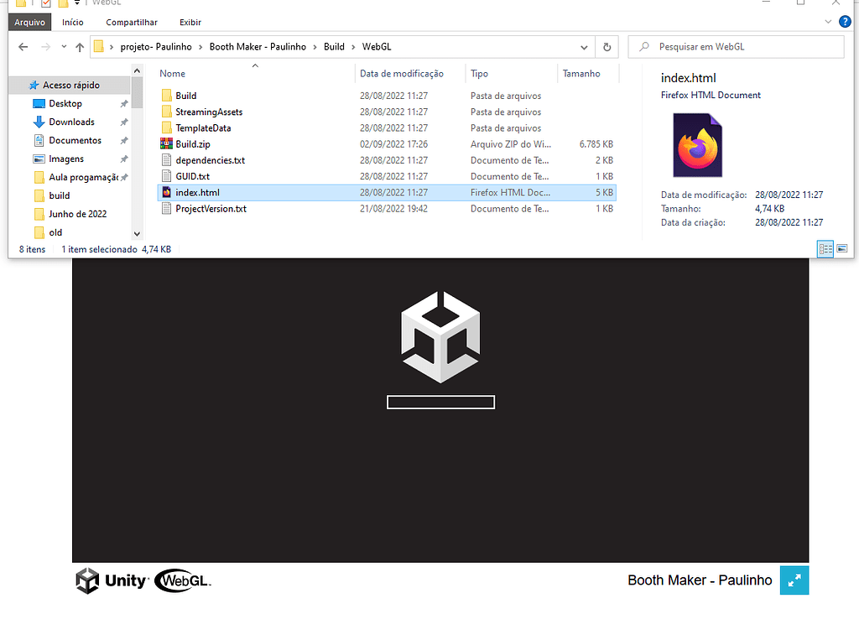859x624 pixels.
Task: Click the WebGL logo next to Unity branding
Action: point(180,580)
